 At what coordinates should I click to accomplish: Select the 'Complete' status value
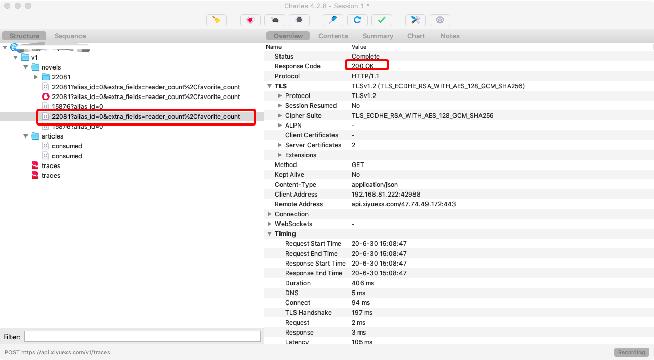click(366, 57)
